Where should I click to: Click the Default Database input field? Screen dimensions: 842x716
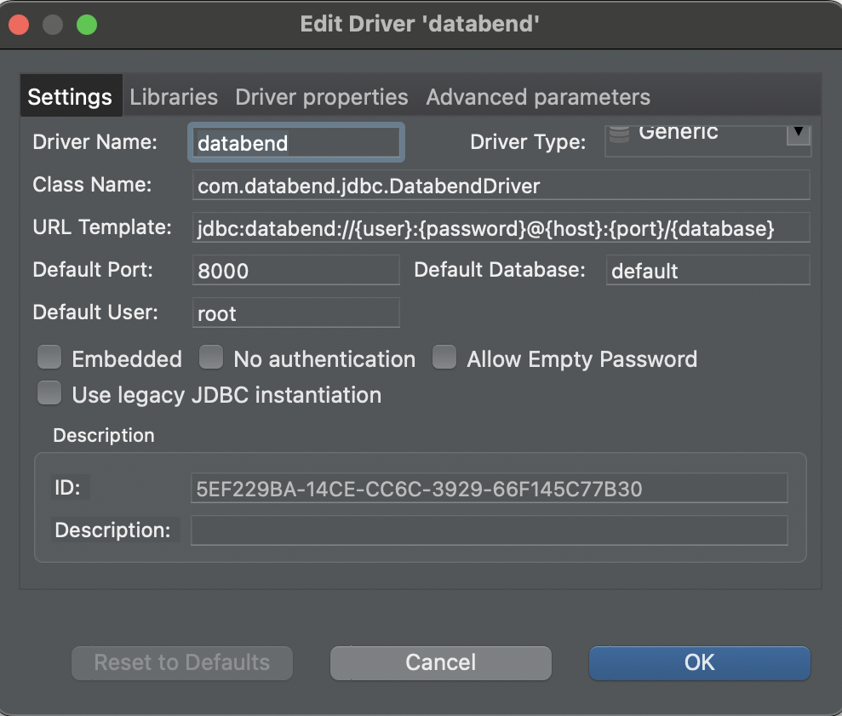click(707, 271)
